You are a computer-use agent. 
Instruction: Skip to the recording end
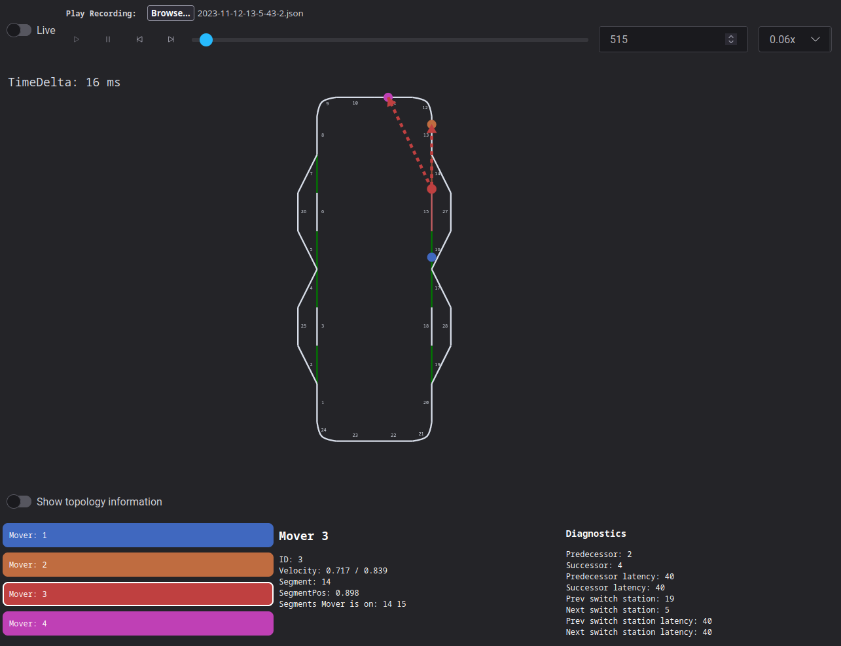(171, 39)
